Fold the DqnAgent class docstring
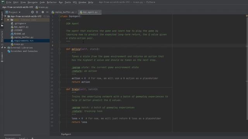 pyautogui.click(x=60, y=20)
